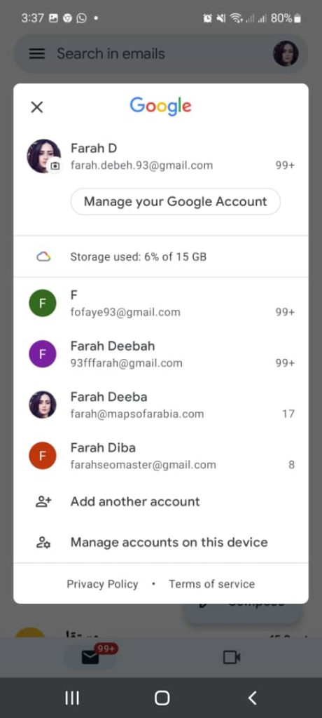Close the Google account switcher dialog
The width and height of the screenshot is (322, 718).
pos(36,107)
